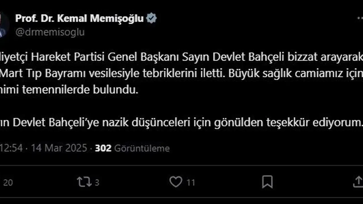This screenshot has width=363, height=204.
Task: Bookmark this tweet
Action: [x=267, y=182]
